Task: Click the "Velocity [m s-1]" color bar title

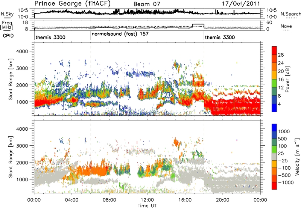Action: click(297, 157)
